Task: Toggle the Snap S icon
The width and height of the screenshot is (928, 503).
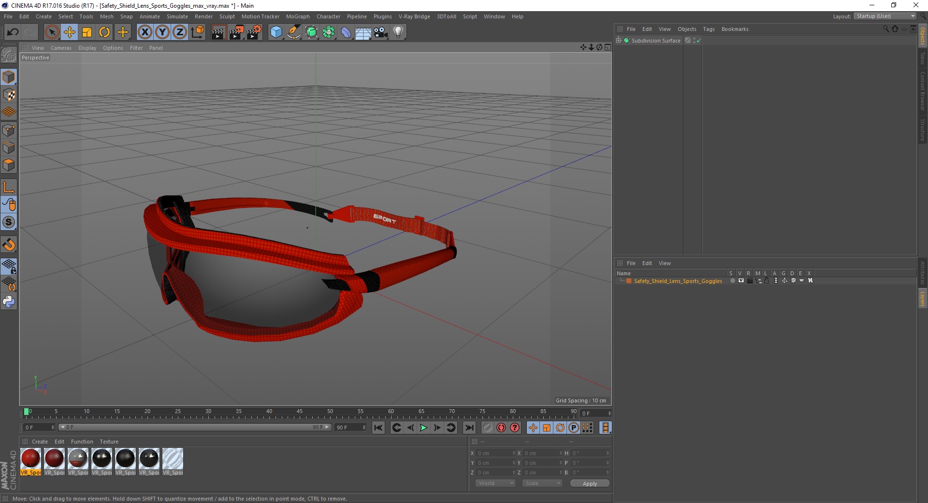Action: pos(9,222)
